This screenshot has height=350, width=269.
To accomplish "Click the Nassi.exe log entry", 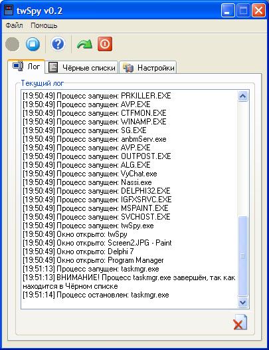I will tap(87, 182).
